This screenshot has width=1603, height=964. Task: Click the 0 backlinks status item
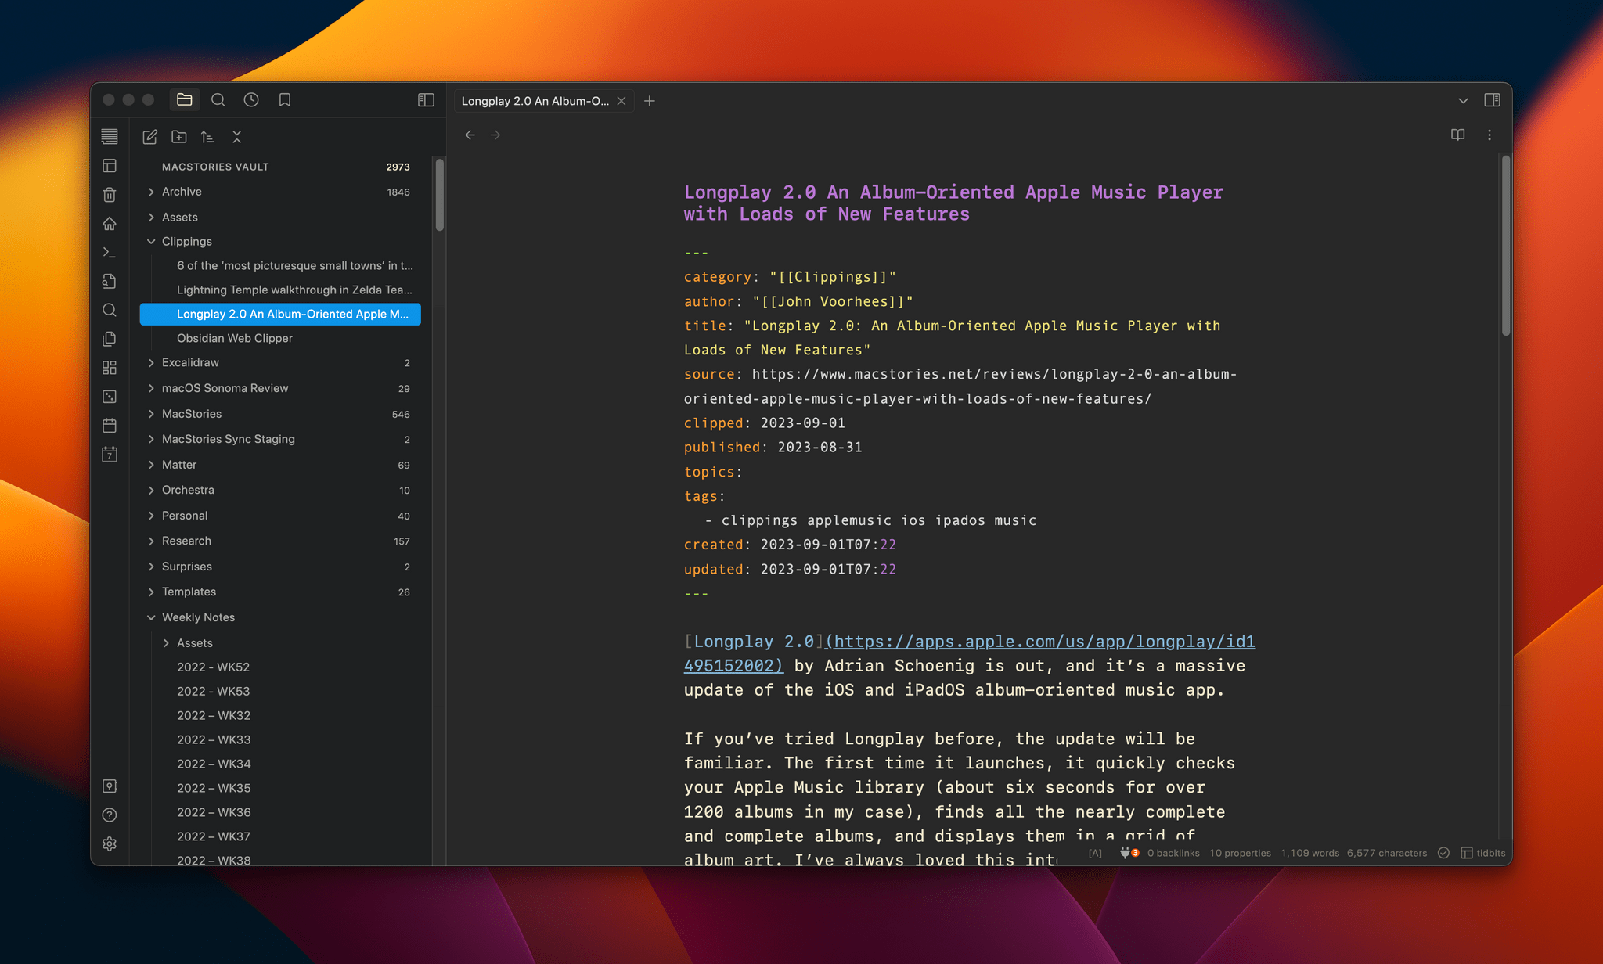coord(1173,853)
